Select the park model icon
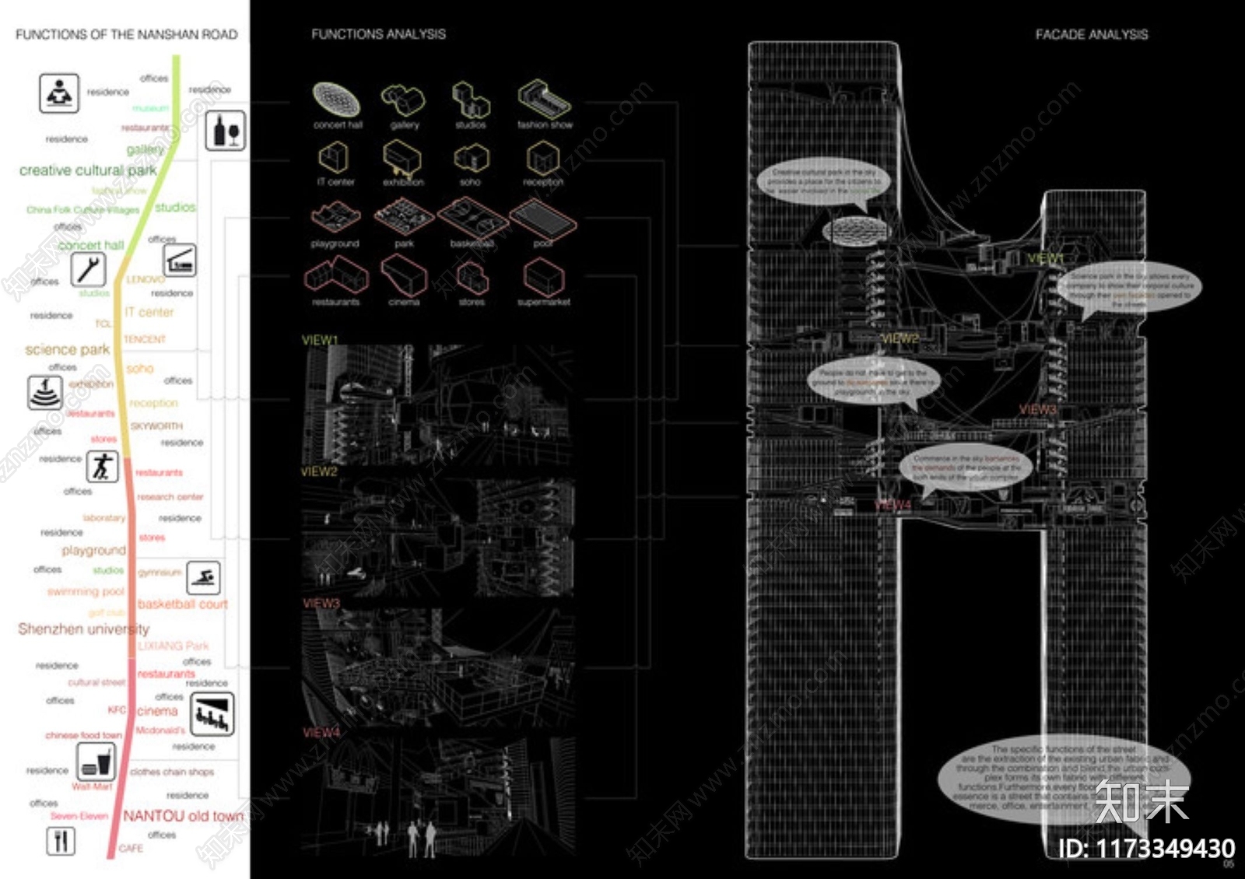Image resolution: width=1245 pixels, height=879 pixels. [403, 216]
